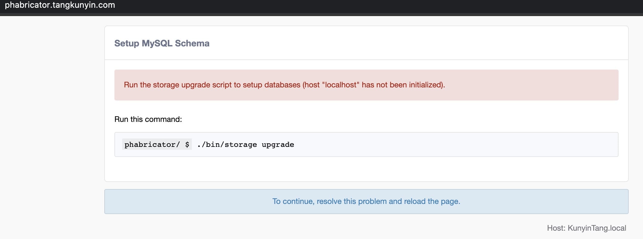Image resolution: width=643 pixels, height=239 pixels.
Task: Click the "Host:" label in the footer
Action: tap(556, 228)
